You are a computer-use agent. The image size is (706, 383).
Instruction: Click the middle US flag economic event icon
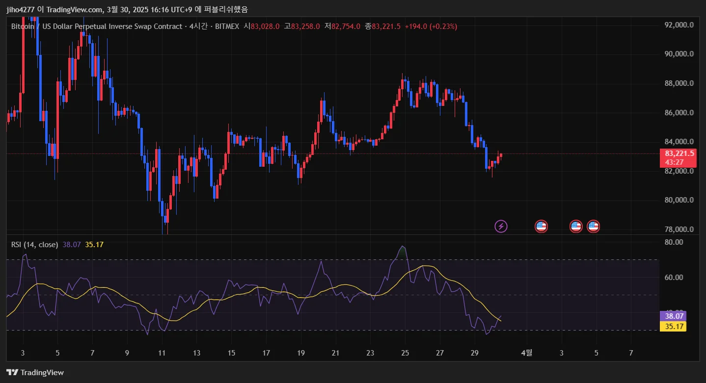coord(576,226)
